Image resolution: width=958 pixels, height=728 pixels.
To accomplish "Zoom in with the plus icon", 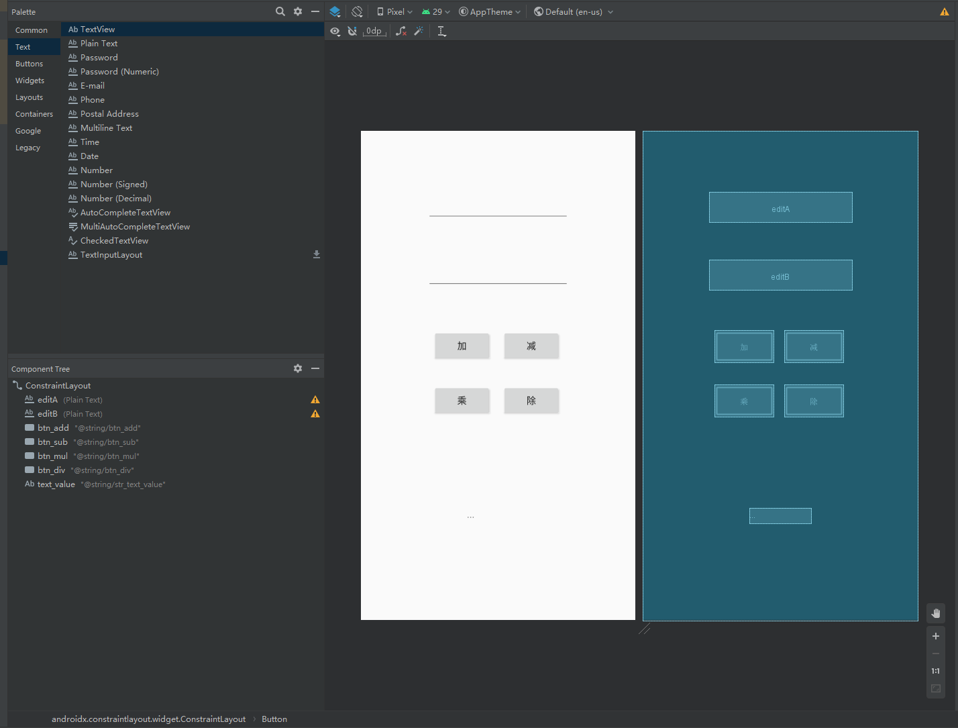I will click(936, 636).
